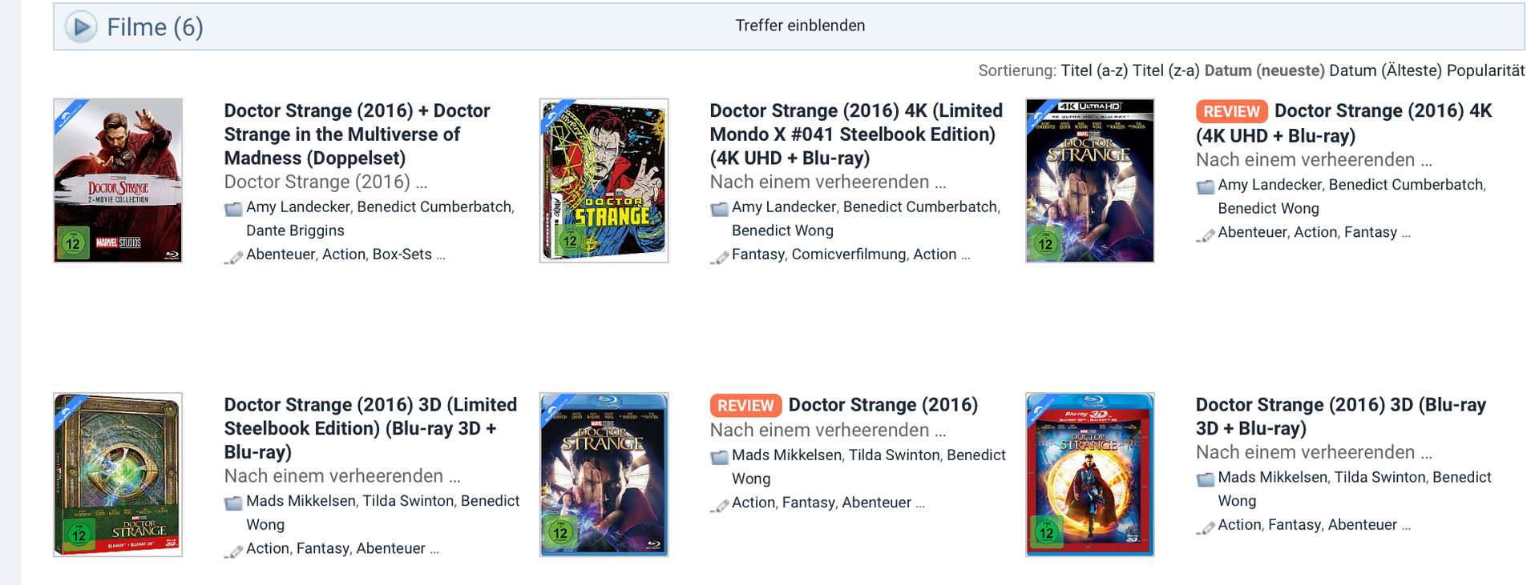Open the Blu-ray 3D red cover thumbnail
This screenshot has width=1539, height=585.
(1089, 475)
